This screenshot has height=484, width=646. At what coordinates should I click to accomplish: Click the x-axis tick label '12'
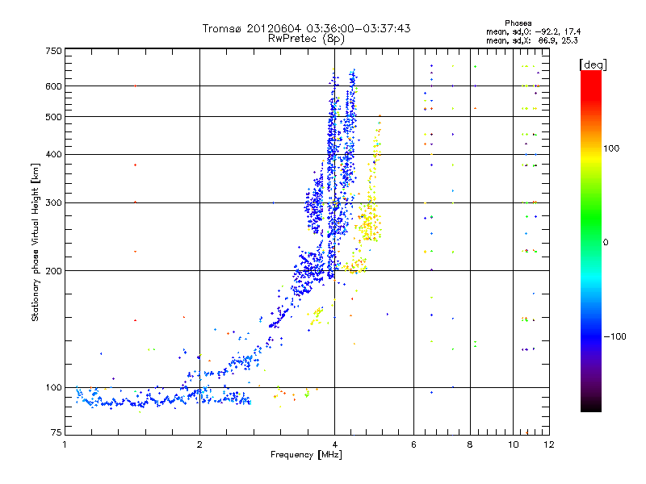click(549, 444)
